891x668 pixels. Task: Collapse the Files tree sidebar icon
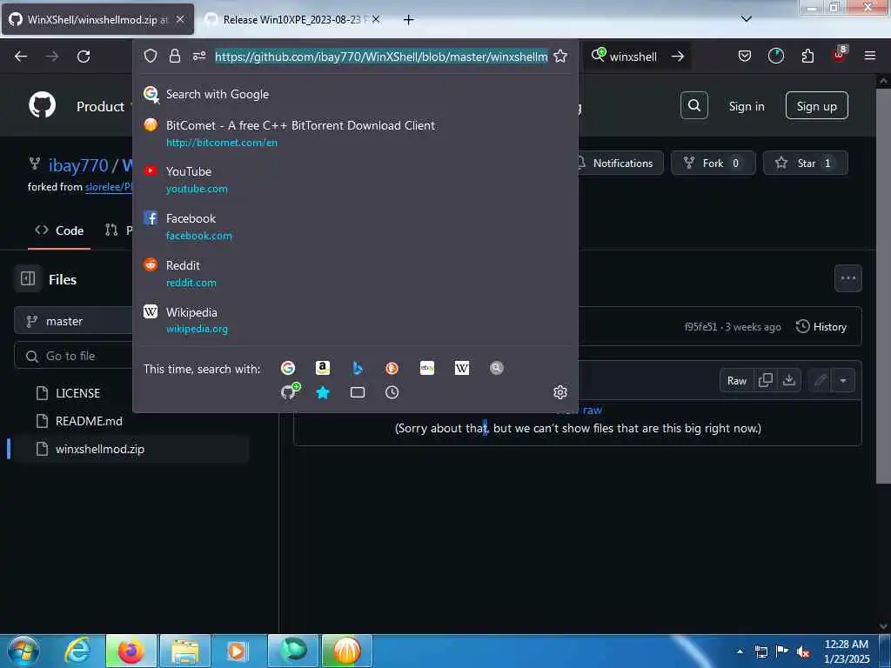[28, 279]
